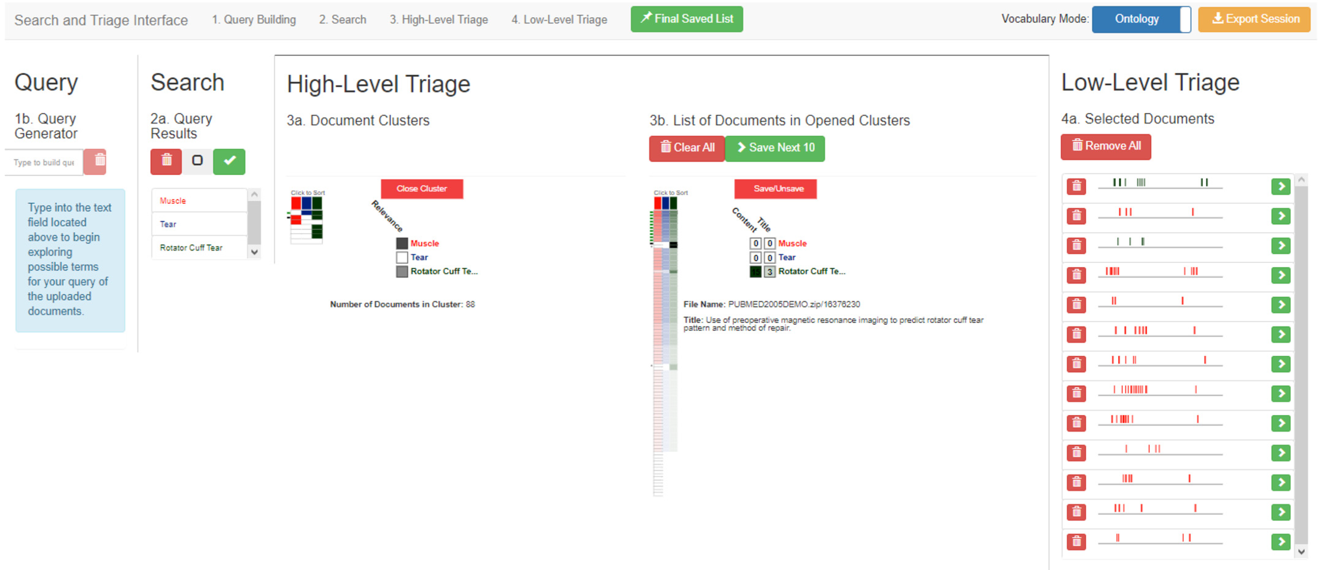Click the Save Next 10 button
Image resolution: width=1318 pixels, height=570 pixels.
[x=775, y=148]
